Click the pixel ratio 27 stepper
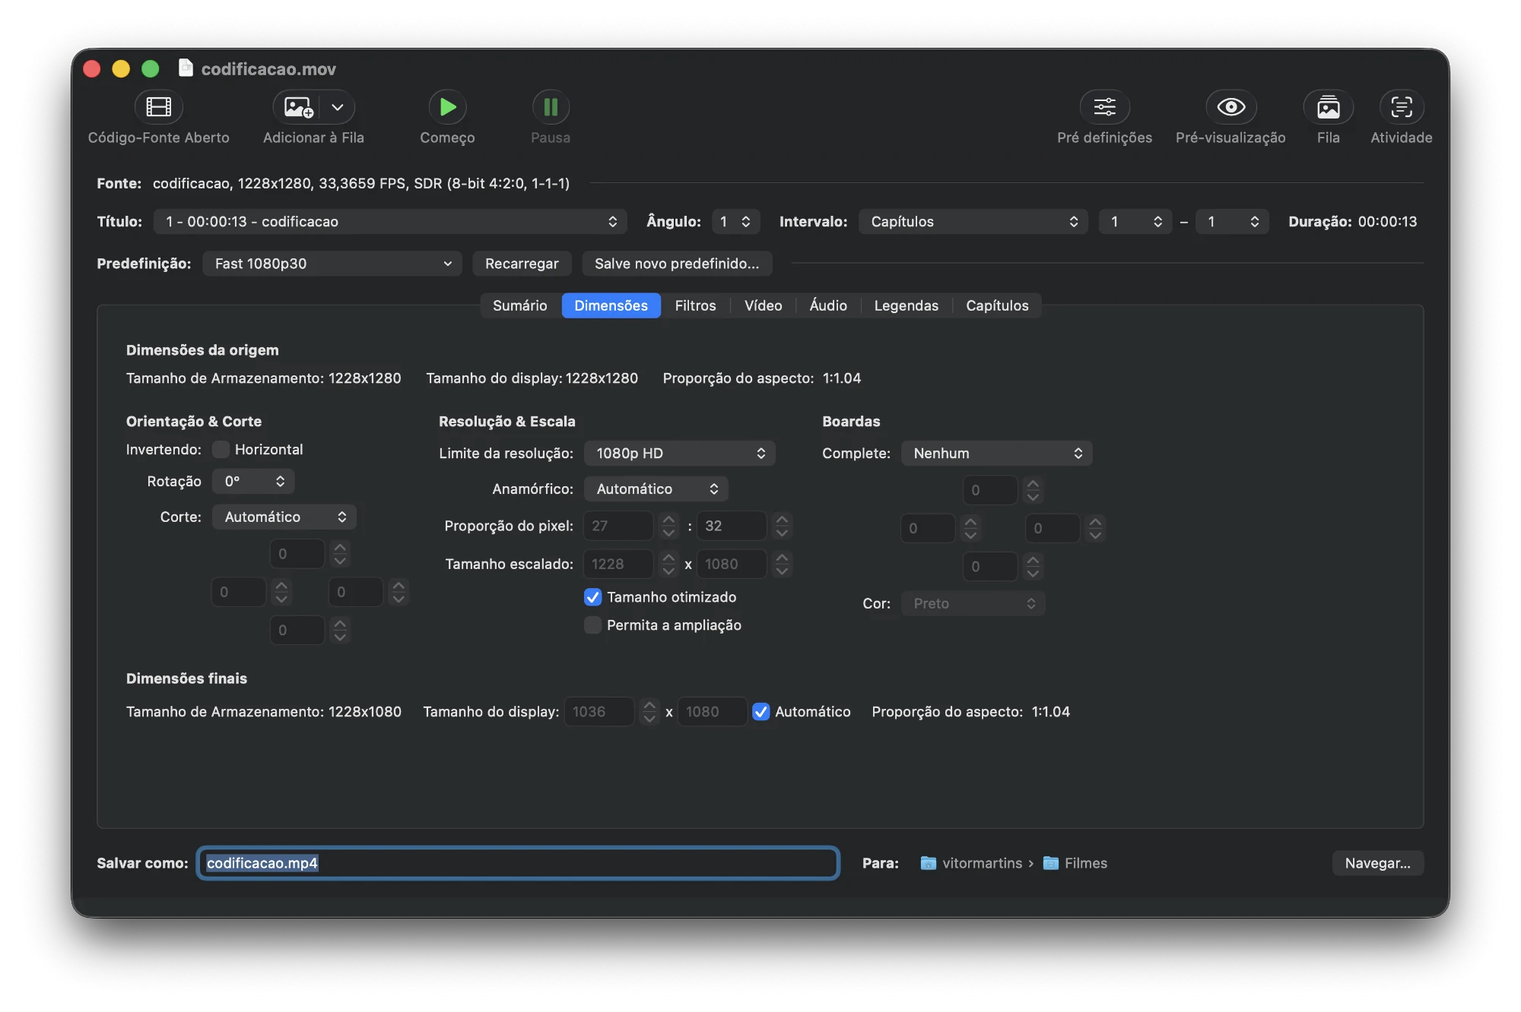This screenshot has height=1012, width=1521. point(668,526)
